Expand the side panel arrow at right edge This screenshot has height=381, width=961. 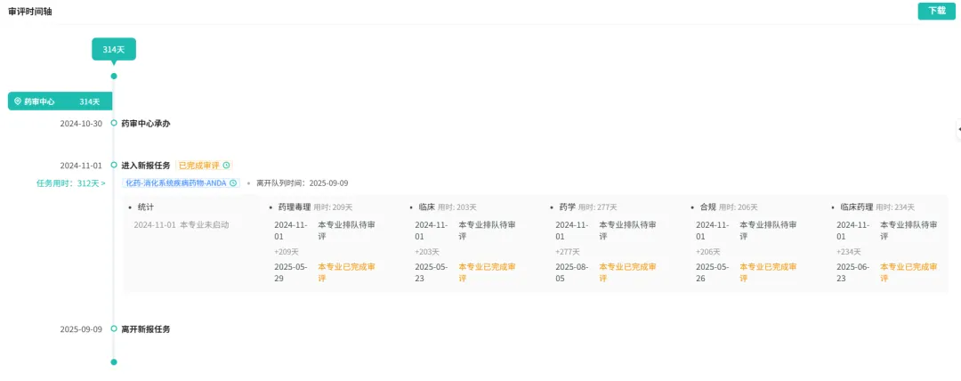(957, 129)
